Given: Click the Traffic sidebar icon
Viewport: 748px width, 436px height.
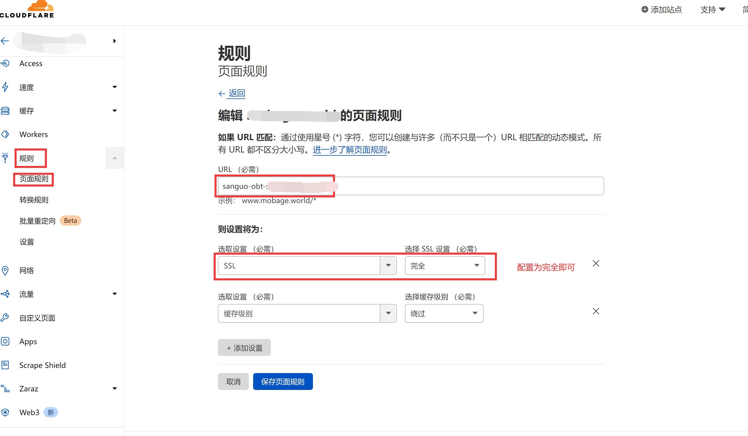Looking at the screenshot, I should click(6, 294).
